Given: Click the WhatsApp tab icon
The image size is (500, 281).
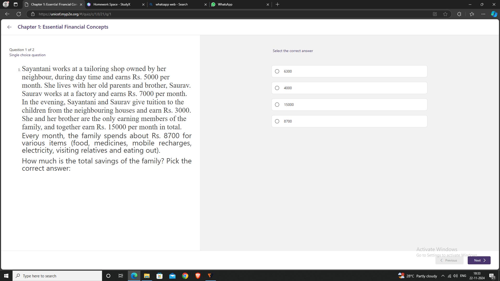Looking at the screenshot, I should pos(213,4).
